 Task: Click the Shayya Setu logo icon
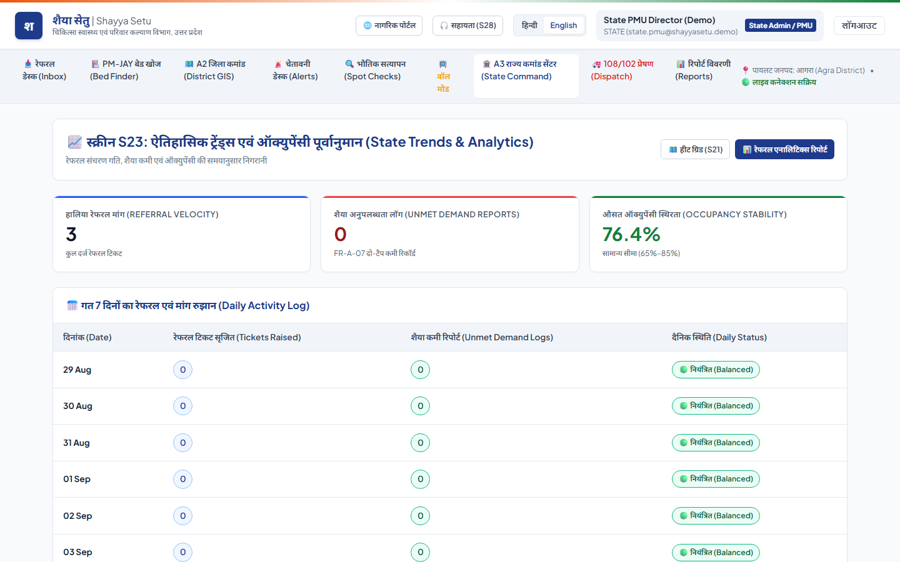pos(29,26)
